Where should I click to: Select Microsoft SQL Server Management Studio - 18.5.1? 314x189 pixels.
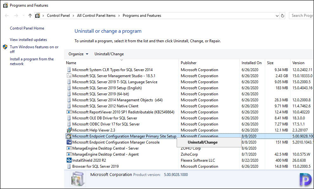(114, 76)
